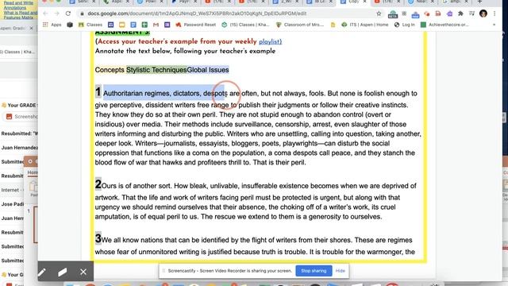Open a new browser tab
Image resolution: width=508 pixels, height=286 pixels.
coord(479,2)
